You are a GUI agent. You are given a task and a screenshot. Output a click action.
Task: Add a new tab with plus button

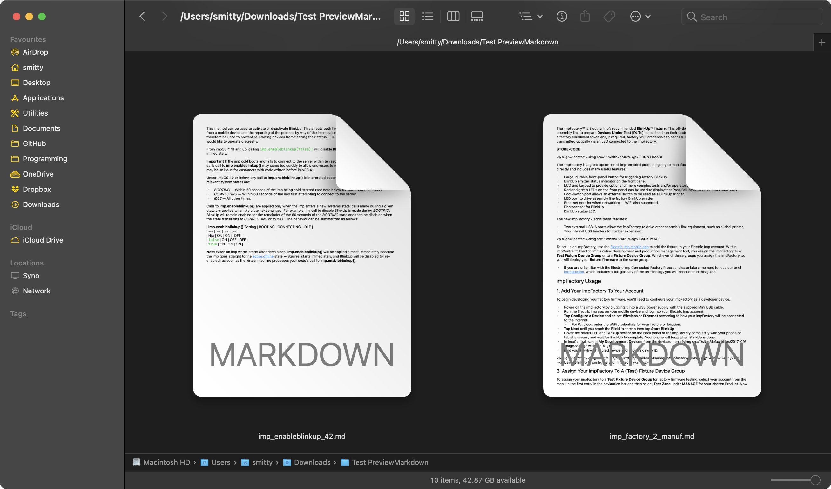tap(822, 42)
